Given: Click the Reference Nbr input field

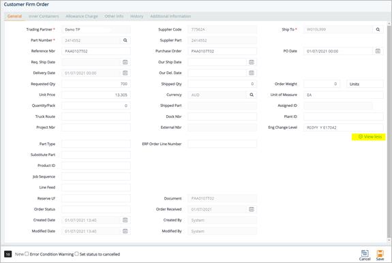Looking at the screenshot, I should coord(96,51).
